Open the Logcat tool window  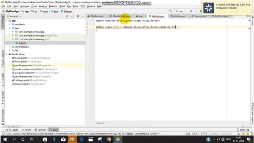pyautogui.click(x=12, y=130)
